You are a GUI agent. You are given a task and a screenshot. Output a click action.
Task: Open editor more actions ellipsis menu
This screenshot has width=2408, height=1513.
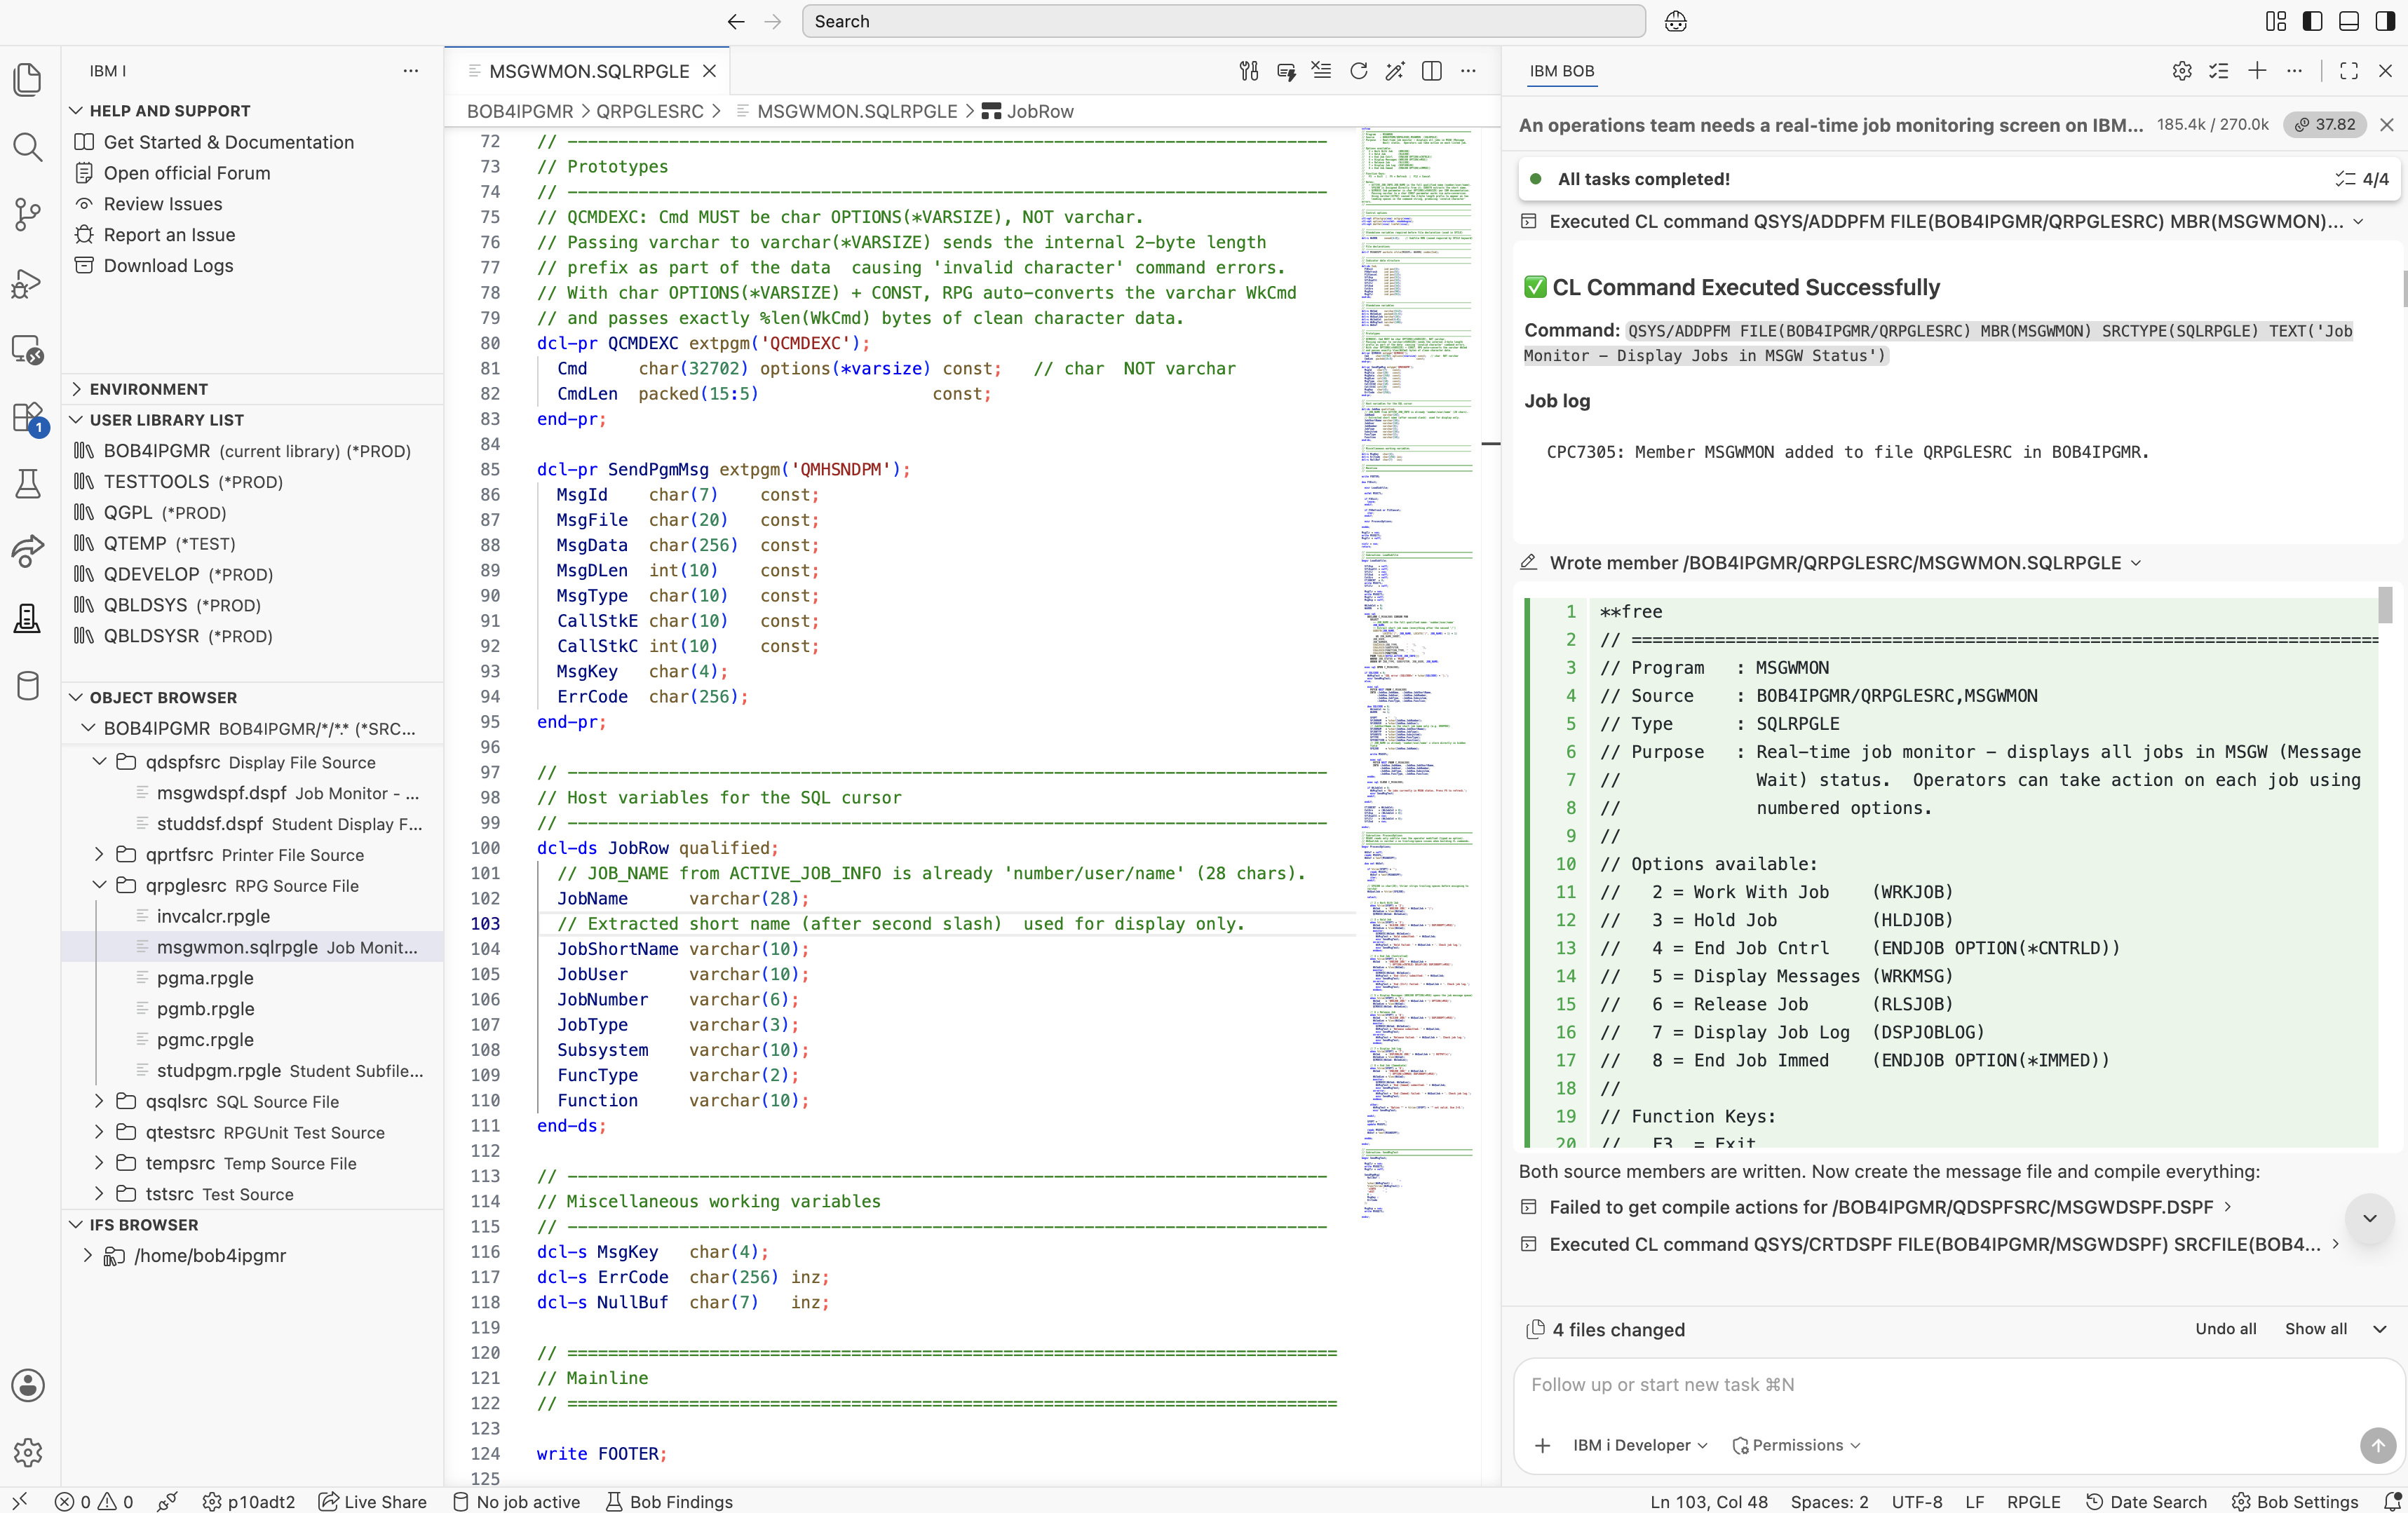click(1467, 71)
